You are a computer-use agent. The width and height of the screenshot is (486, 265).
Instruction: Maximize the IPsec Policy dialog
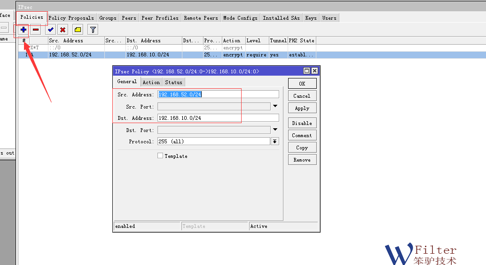coord(307,71)
